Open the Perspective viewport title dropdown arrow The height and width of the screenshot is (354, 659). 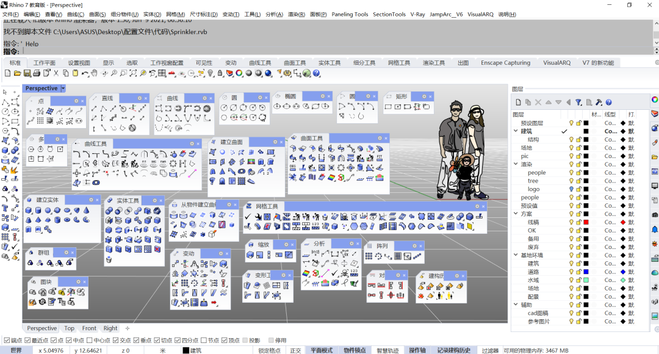[63, 88]
